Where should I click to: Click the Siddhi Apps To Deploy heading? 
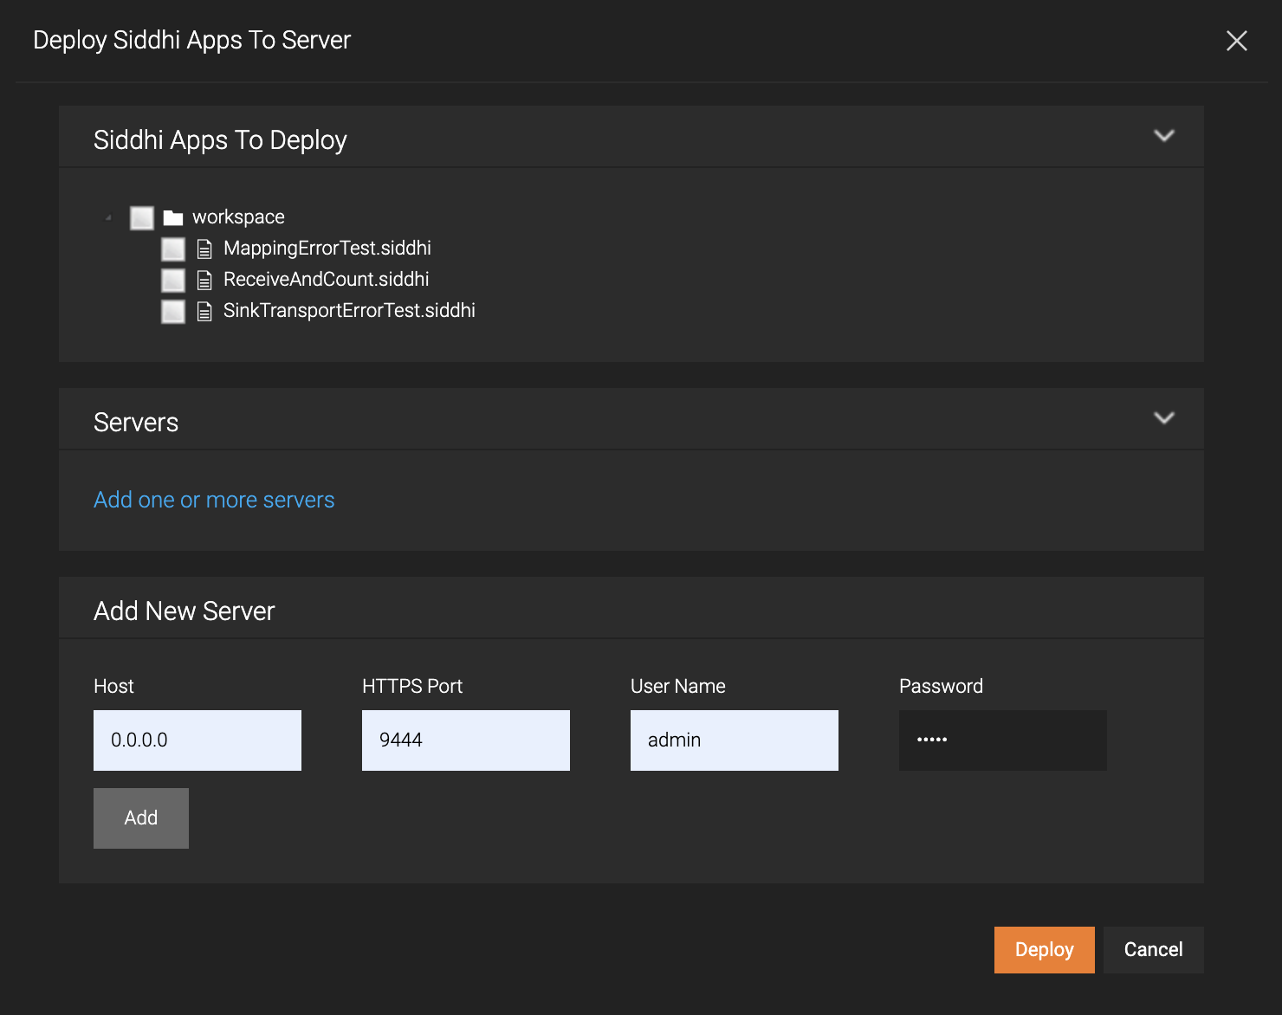[220, 139]
